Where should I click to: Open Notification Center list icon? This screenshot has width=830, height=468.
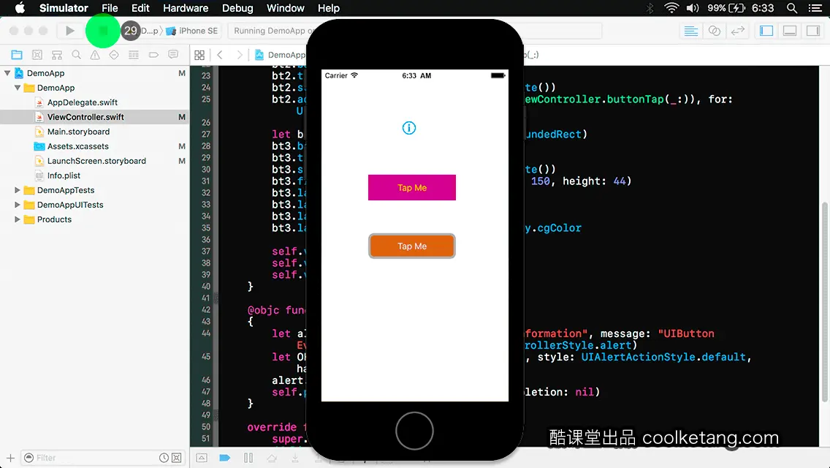(815, 8)
